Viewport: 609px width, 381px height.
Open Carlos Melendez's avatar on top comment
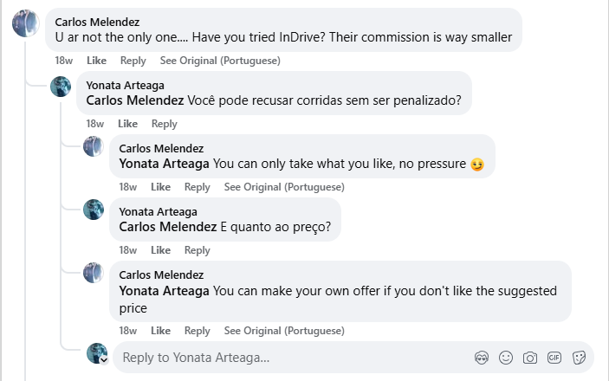pyautogui.click(x=26, y=24)
